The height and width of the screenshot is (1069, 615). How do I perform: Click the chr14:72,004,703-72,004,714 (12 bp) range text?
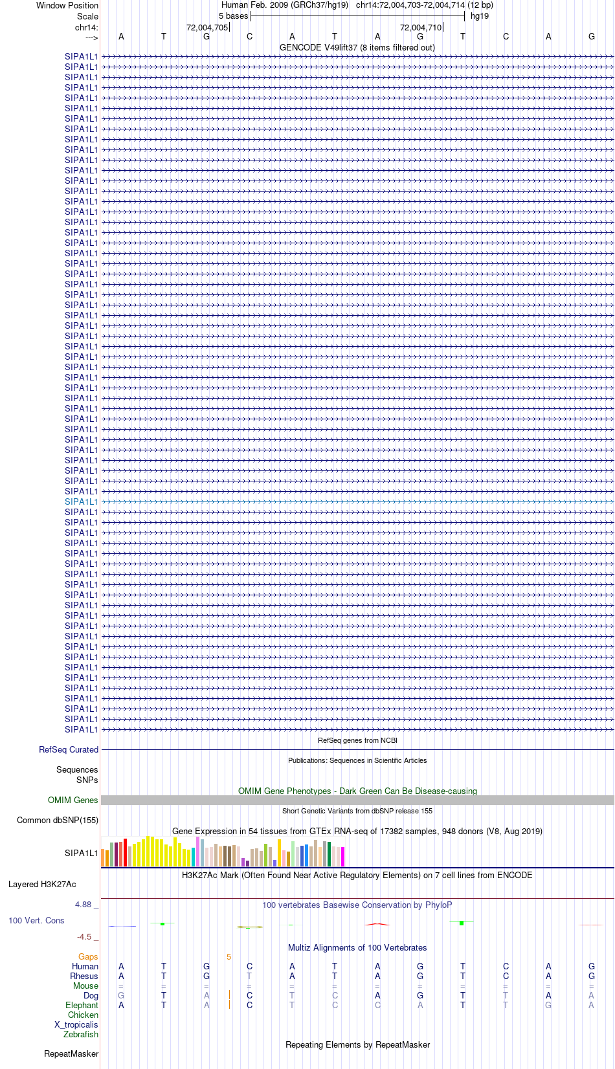pos(425,5)
